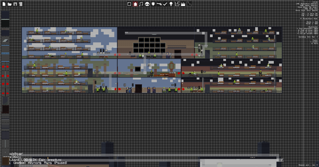The height and width of the screenshot is (167, 319).
Task: Select the floor transitions arrows tool
Action: [177, 4]
